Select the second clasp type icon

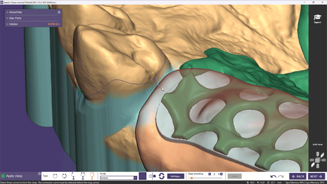click(64, 176)
